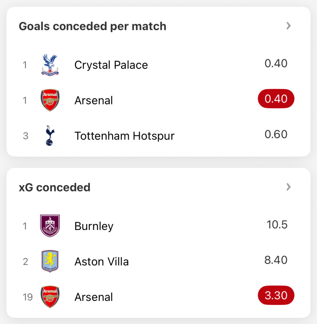Select the Burnley team name
317x324 pixels.
click(x=94, y=227)
